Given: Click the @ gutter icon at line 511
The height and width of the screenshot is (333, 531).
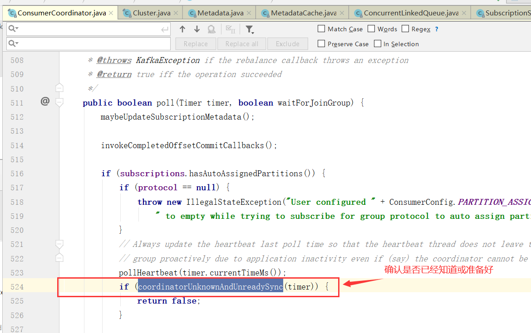Looking at the screenshot, I should 45,101.
